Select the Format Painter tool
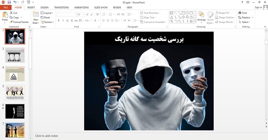This screenshot has width=268, height=140. [x=19, y=22]
